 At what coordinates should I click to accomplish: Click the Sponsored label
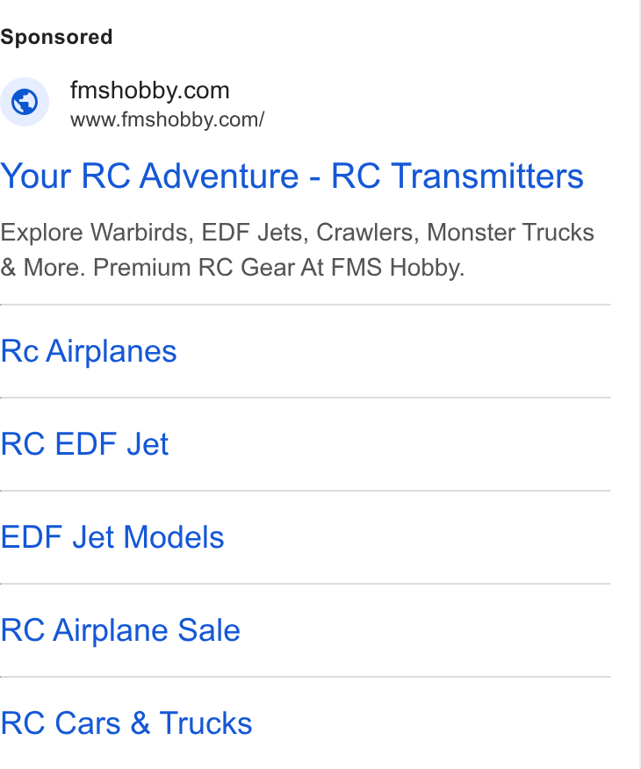56,37
